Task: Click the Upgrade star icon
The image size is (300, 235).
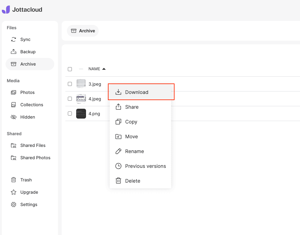Action: tap(13, 192)
